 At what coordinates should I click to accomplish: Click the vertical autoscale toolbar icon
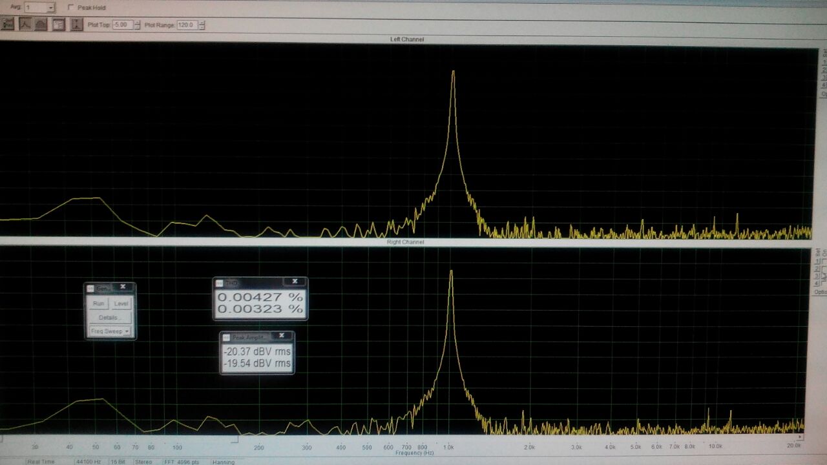tap(76, 25)
